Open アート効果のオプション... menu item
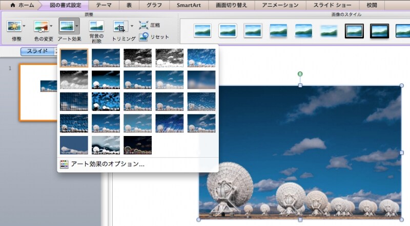The width and height of the screenshot is (410, 226). [x=138, y=164]
